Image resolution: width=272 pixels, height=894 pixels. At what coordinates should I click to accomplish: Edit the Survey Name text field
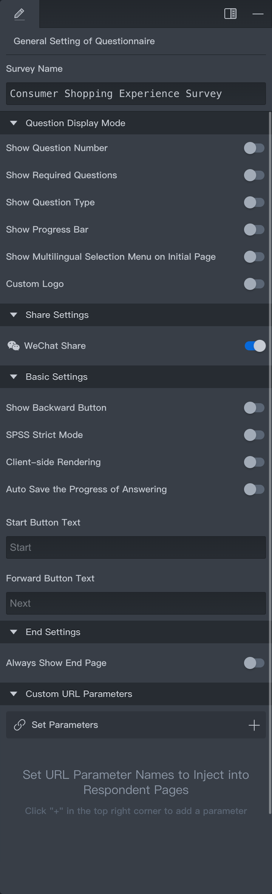[136, 94]
